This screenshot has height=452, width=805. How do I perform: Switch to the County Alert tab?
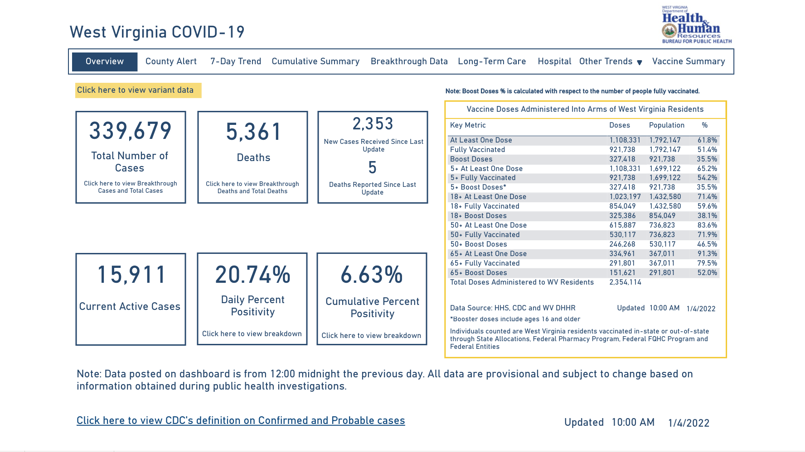tap(171, 62)
